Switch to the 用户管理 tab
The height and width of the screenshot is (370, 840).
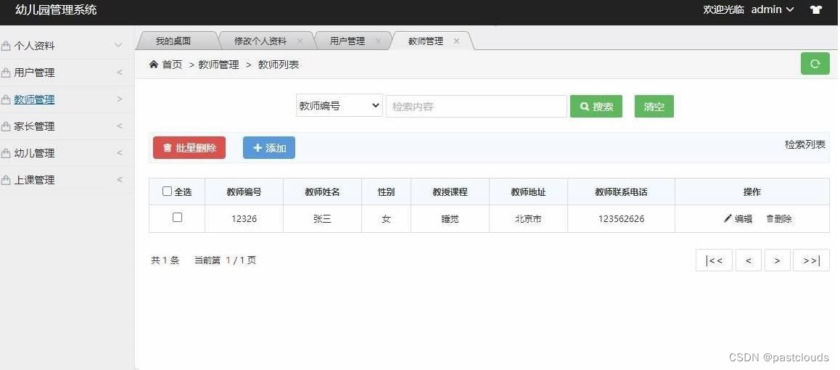pyautogui.click(x=347, y=41)
